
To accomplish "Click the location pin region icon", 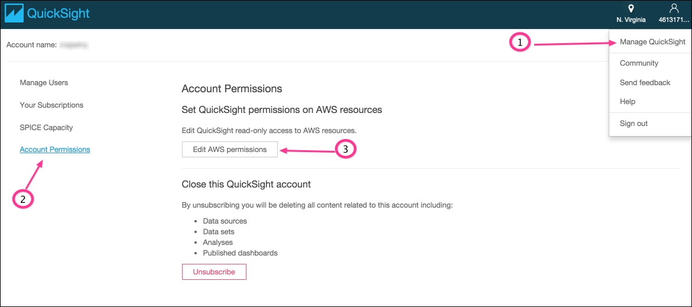I will [631, 8].
